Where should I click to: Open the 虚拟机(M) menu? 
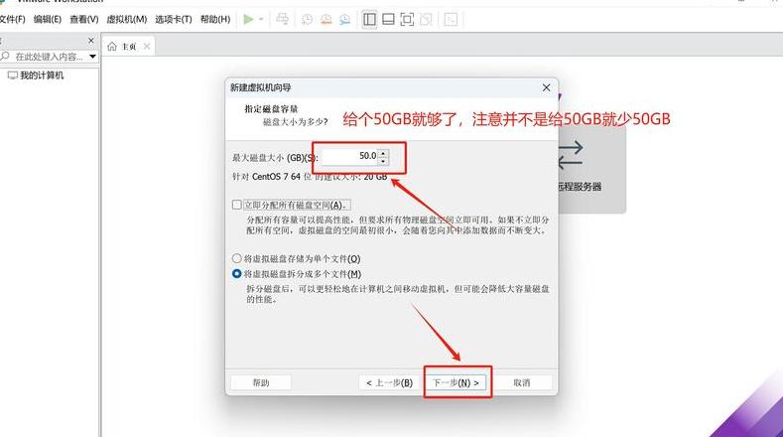coord(127,20)
